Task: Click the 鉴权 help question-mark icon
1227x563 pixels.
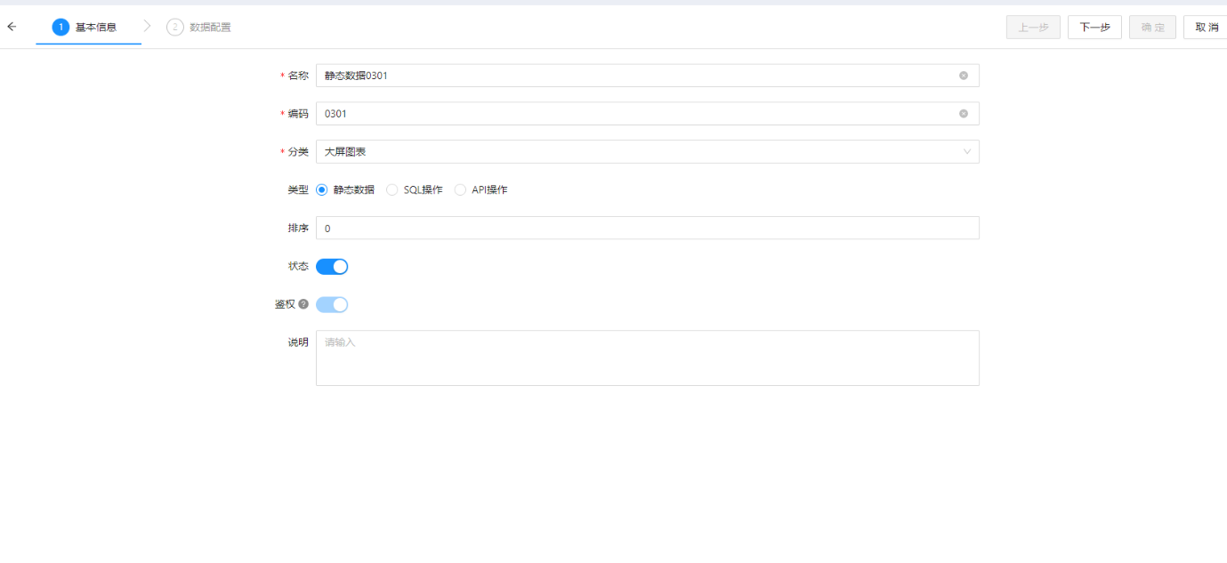Action: coord(303,304)
